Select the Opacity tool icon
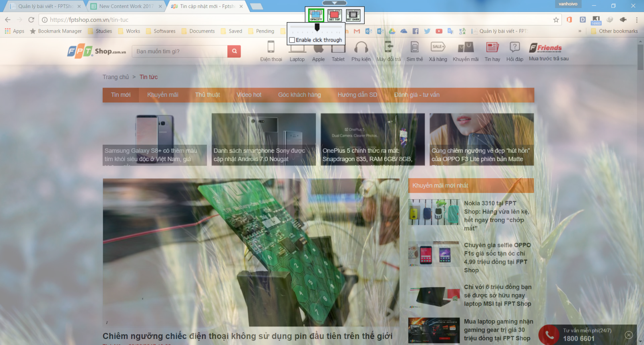This screenshot has height=345, width=644. pos(316,15)
